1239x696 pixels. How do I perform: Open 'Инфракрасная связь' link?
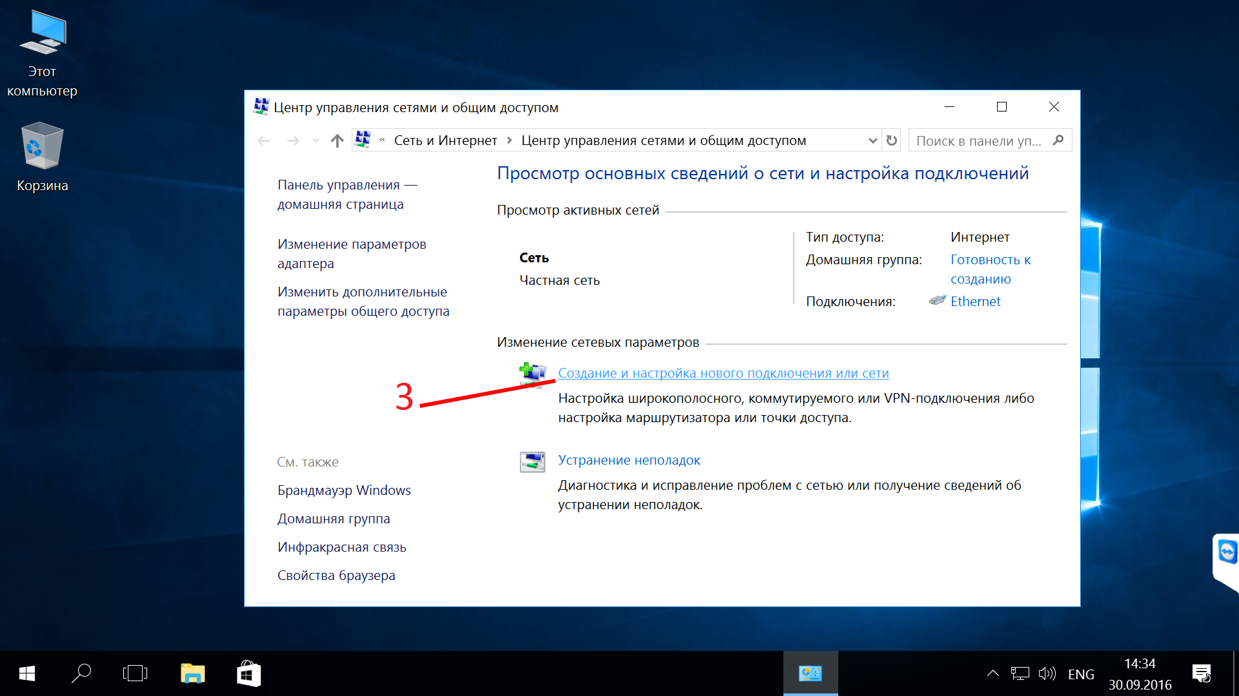click(342, 547)
